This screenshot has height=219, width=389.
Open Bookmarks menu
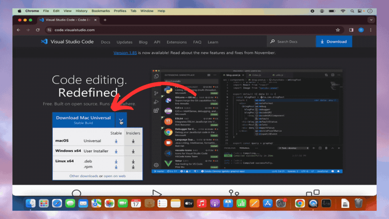click(101, 11)
